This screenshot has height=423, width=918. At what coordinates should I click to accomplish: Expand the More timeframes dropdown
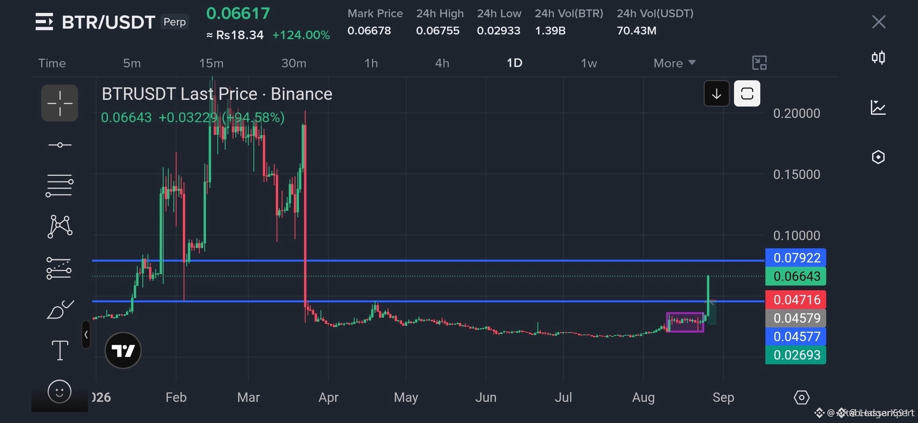(x=674, y=63)
